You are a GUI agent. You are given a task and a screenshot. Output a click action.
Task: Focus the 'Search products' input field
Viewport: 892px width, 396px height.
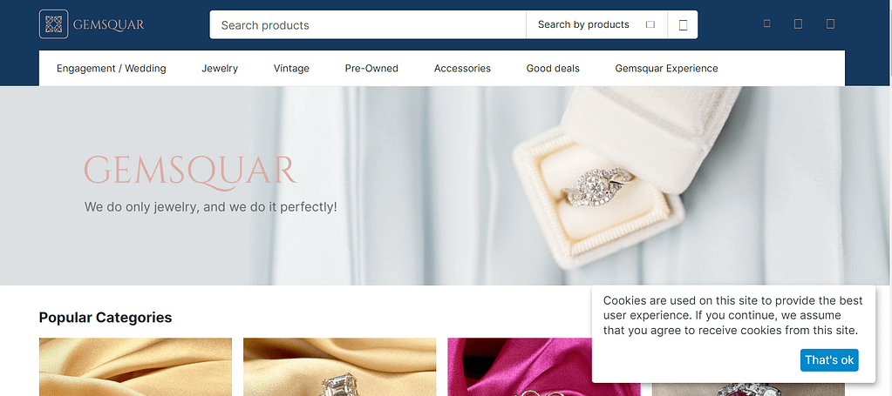pos(368,25)
